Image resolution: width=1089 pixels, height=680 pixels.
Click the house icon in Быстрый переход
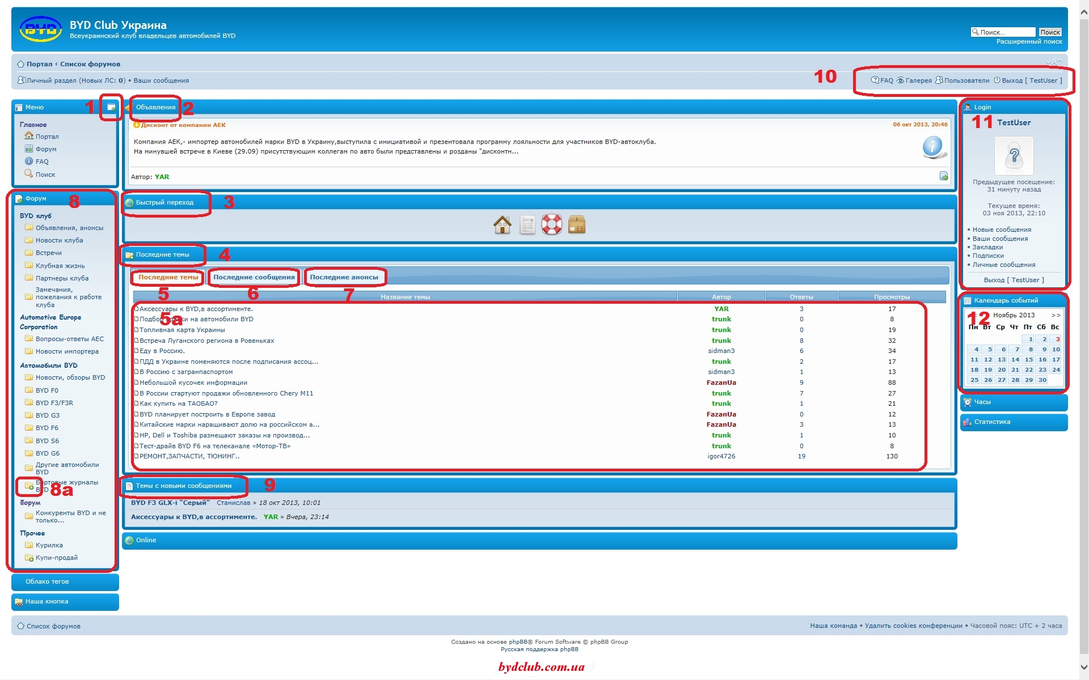tap(502, 225)
